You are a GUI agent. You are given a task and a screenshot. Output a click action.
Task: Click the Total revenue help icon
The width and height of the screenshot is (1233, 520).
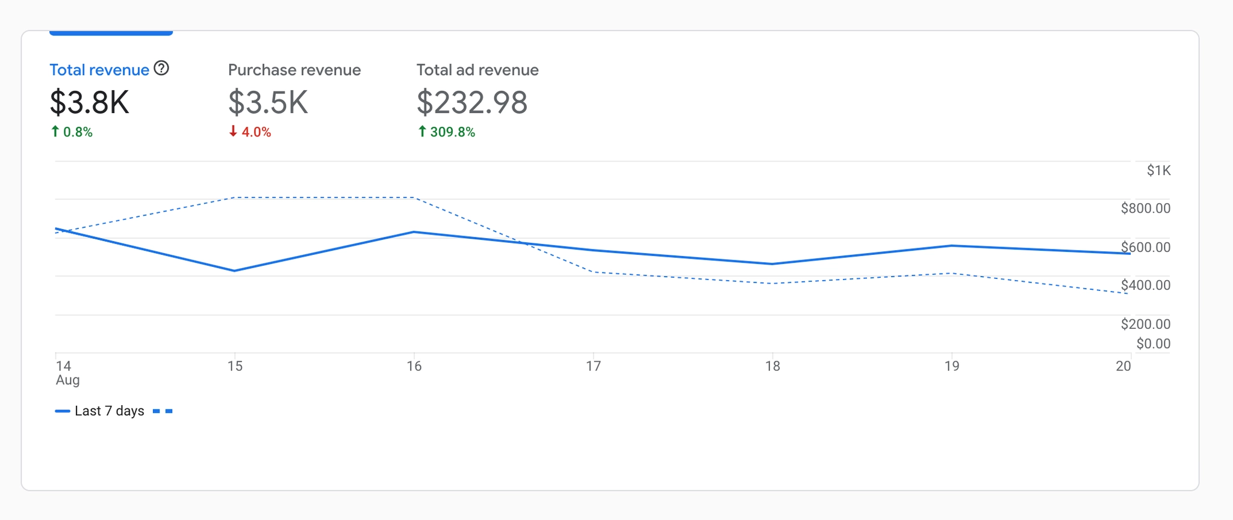tap(161, 69)
